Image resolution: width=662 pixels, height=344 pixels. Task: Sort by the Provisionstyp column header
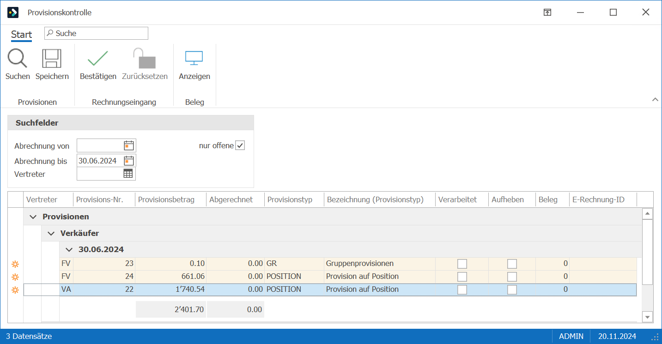[x=294, y=199]
